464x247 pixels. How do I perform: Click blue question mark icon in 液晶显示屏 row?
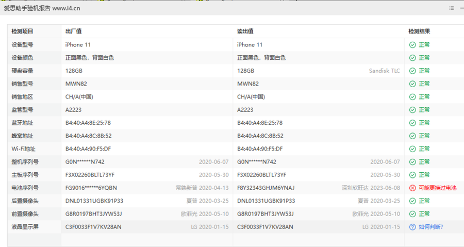412,227
